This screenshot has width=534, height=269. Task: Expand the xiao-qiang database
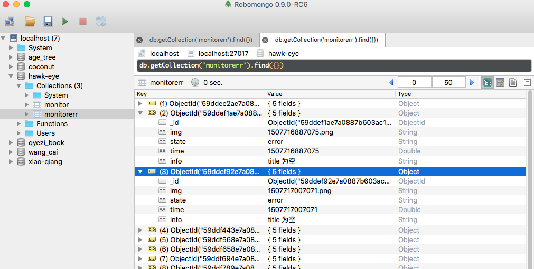point(11,161)
